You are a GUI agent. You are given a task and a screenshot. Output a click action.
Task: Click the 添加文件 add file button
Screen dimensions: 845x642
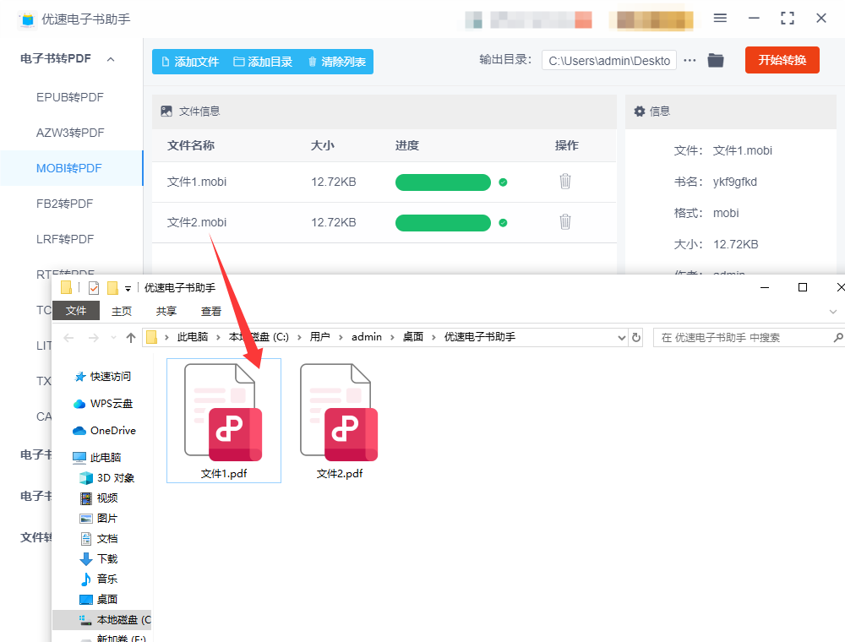click(190, 62)
